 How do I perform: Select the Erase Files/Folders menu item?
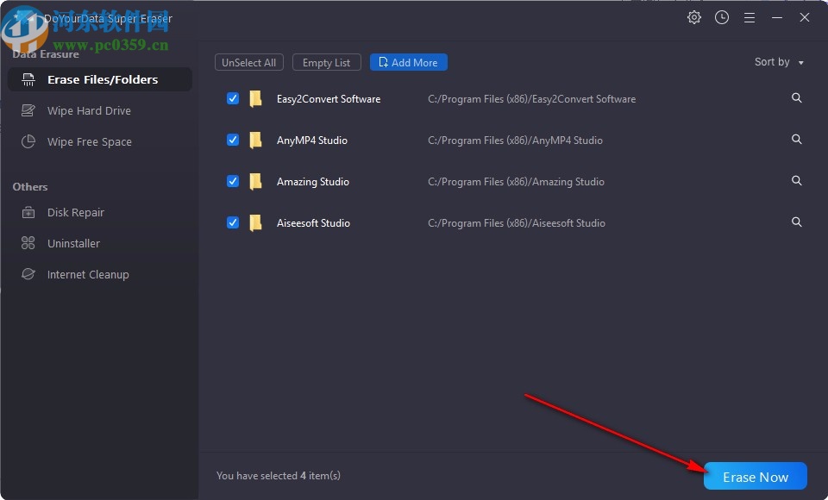[100, 79]
